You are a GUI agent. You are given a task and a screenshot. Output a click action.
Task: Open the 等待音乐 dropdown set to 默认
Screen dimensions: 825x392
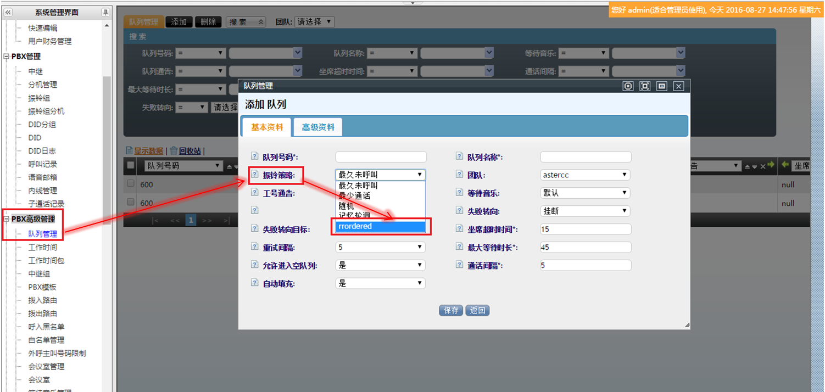(585, 193)
